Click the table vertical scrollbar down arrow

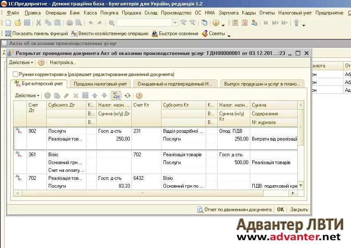tap(301, 186)
